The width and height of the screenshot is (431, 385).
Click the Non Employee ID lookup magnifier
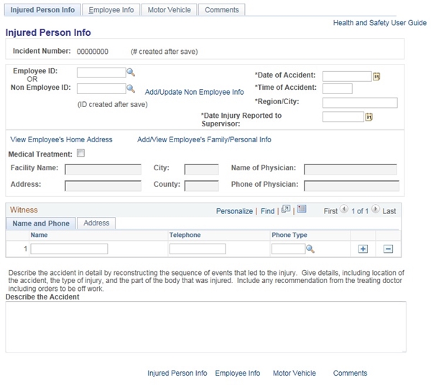point(131,88)
